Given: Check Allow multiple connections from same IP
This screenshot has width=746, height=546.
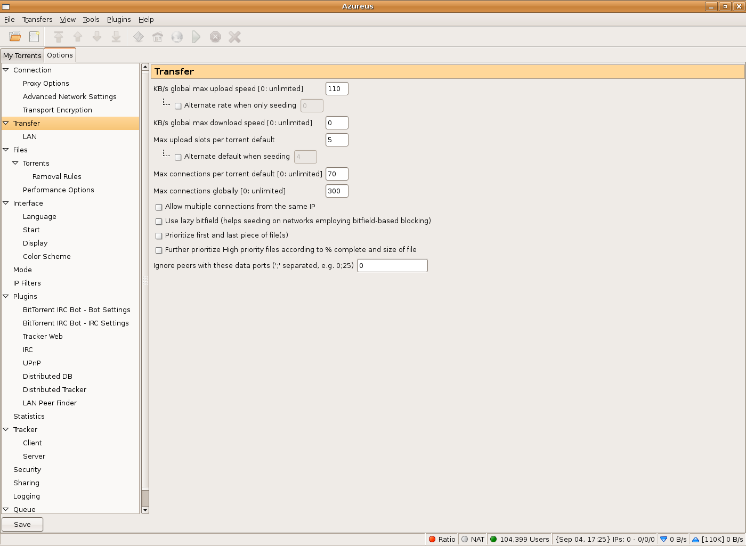Looking at the screenshot, I should (159, 207).
